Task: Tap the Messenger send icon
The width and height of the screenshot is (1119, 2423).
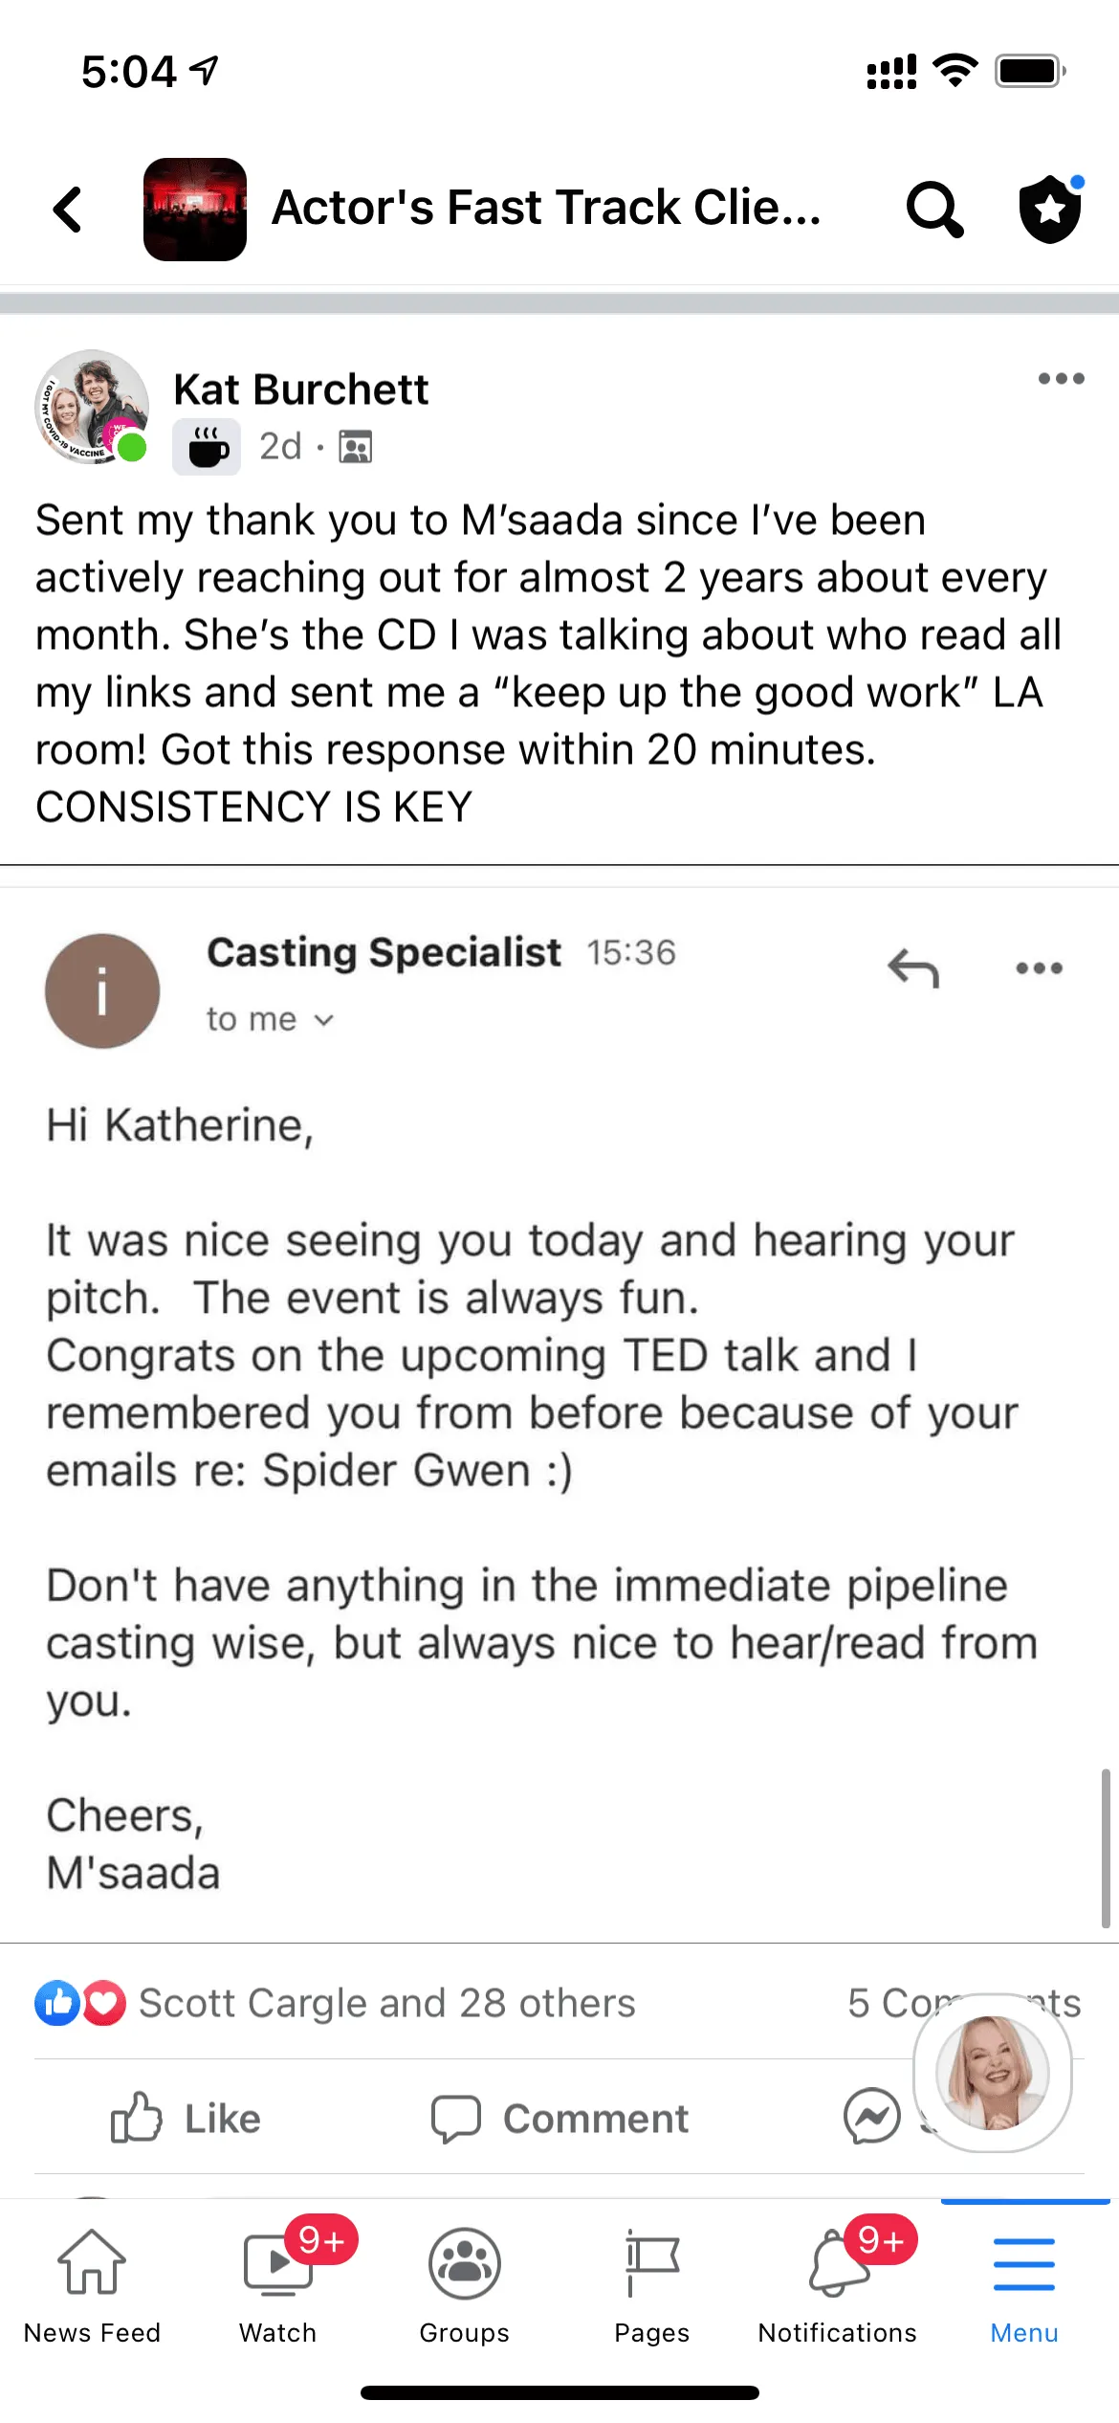Action: coord(872,2116)
